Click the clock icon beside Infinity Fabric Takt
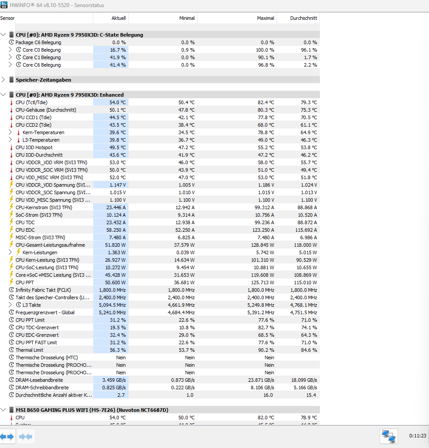This screenshot has width=429, height=448. coord(11,290)
